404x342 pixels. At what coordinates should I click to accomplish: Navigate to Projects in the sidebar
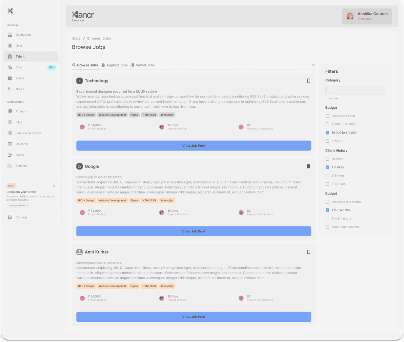21,111
